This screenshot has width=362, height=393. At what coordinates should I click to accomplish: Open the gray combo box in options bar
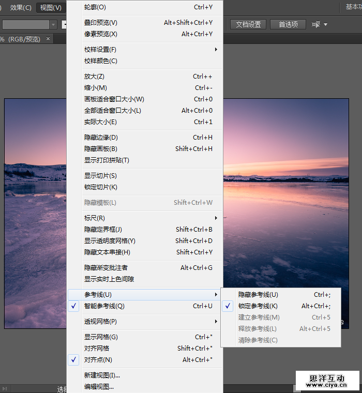point(53,24)
